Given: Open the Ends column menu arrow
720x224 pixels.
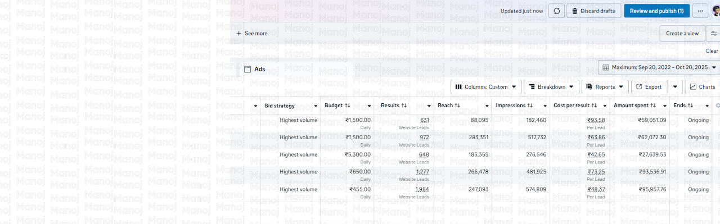Looking at the screenshot, I should coord(707,106).
